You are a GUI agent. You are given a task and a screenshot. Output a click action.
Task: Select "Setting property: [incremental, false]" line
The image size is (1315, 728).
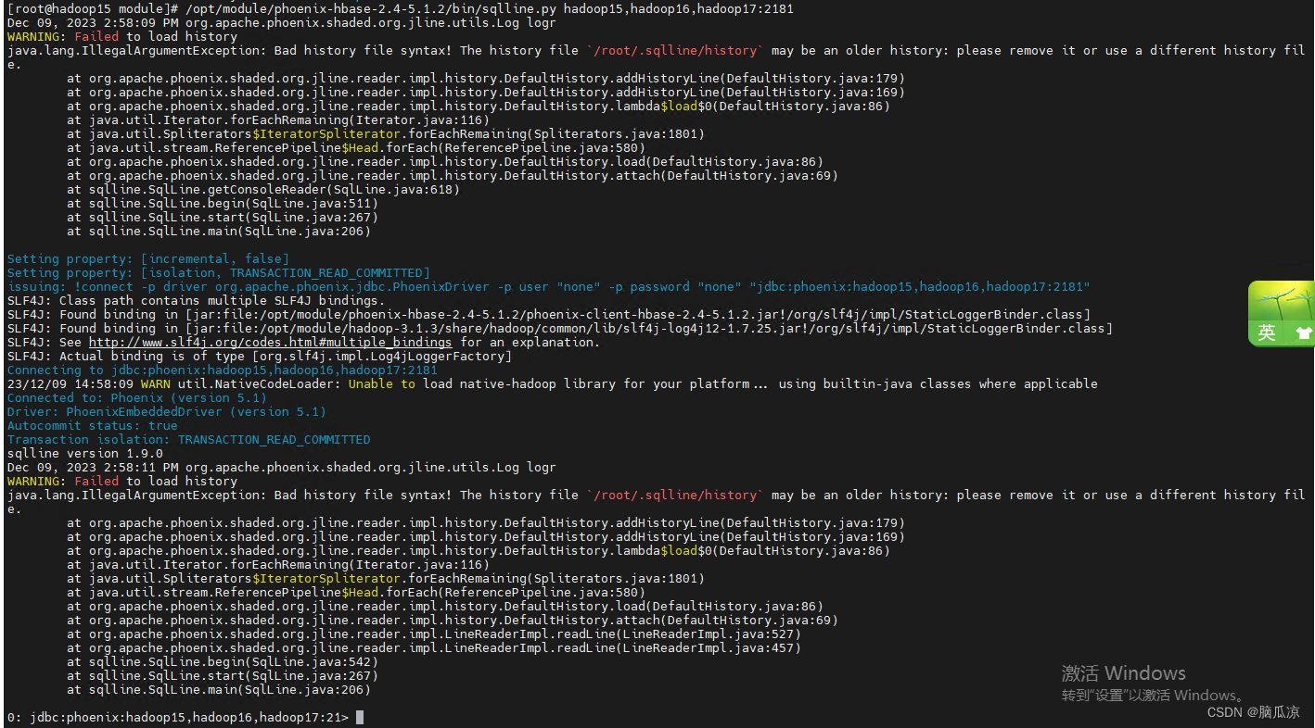pos(148,258)
